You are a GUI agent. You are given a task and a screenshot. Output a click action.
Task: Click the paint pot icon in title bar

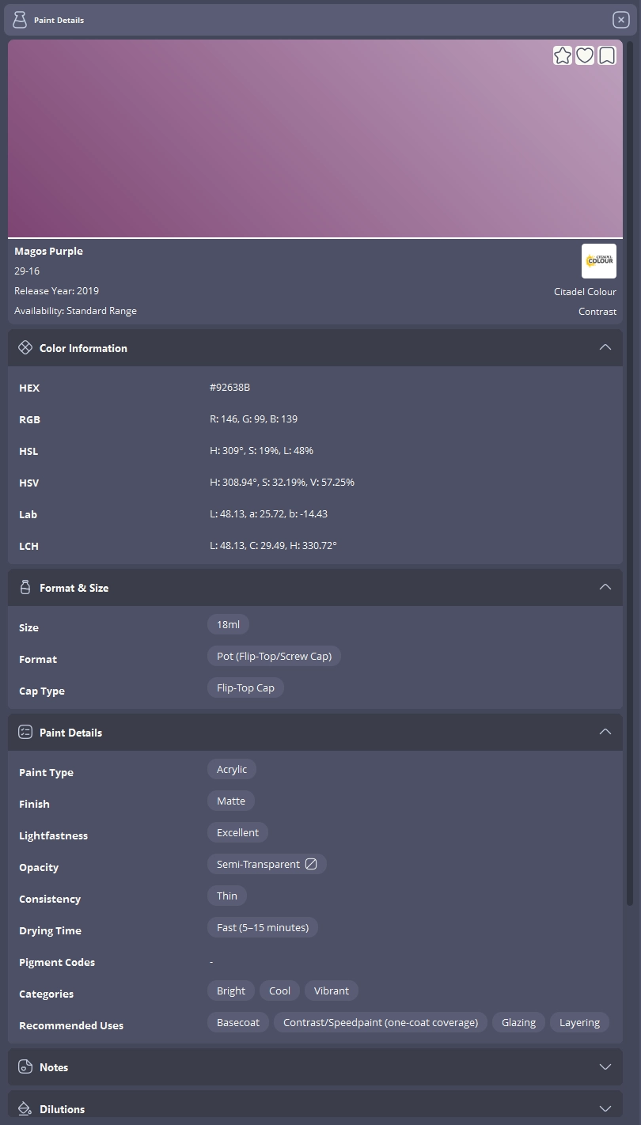point(20,20)
